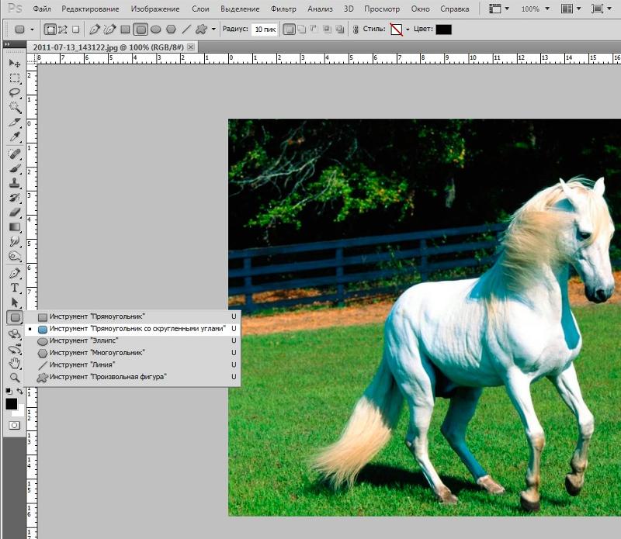This screenshot has width=621, height=539.
Task: Open zoom level 100% dropdown
Action: pyautogui.click(x=536, y=9)
